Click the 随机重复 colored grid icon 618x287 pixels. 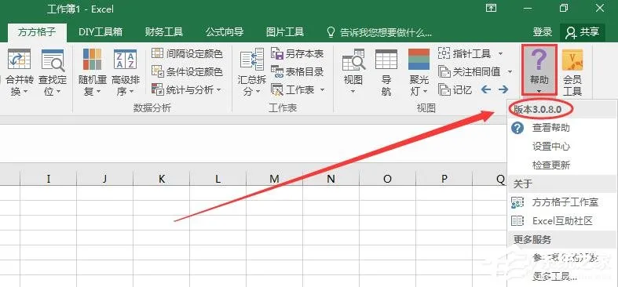tap(92, 60)
